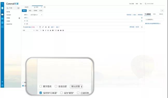Click the 通讯录 select more contacts link

[153, 24]
